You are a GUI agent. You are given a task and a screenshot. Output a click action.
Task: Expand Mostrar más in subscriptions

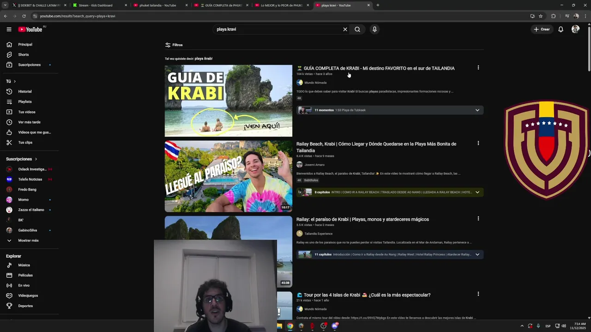point(28,240)
